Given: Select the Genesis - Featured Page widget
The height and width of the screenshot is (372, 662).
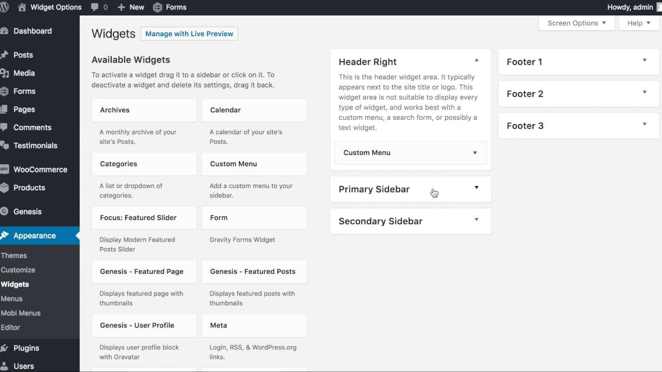Looking at the screenshot, I should tap(144, 271).
